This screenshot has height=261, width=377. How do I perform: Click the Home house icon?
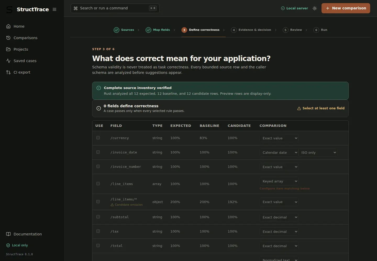pos(8,26)
